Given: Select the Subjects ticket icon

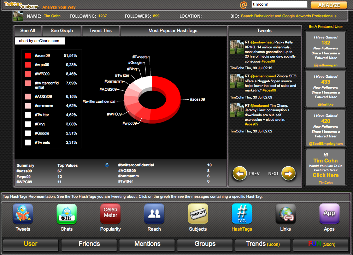Looking at the screenshot, I should (198, 214).
